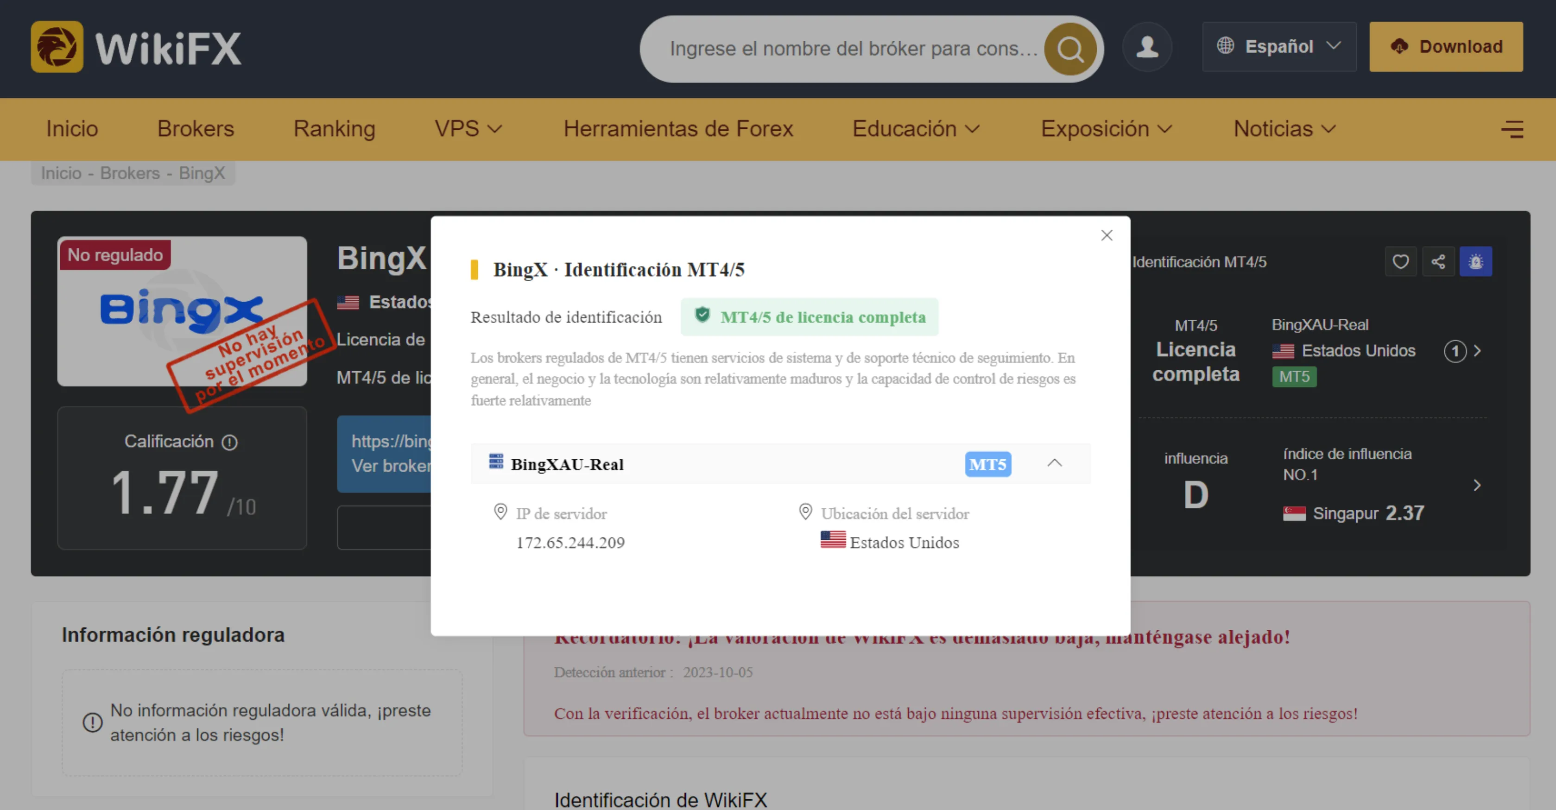Expand the Exposición menu
The height and width of the screenshot is (810, 1556).
tap(1106, 129)
